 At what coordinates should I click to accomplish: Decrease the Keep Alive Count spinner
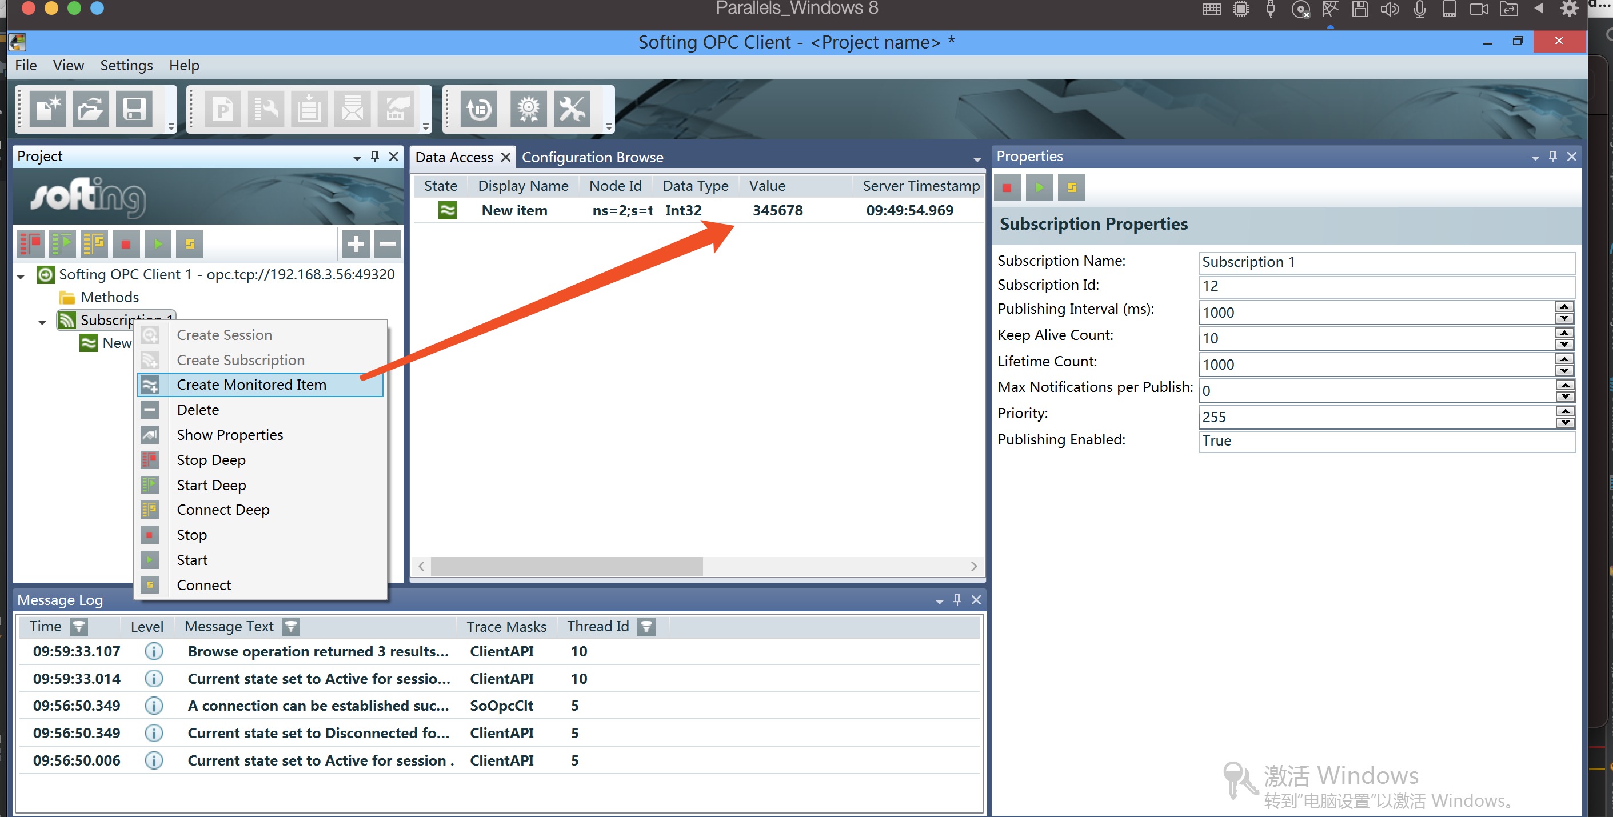tap(1564, 345)
